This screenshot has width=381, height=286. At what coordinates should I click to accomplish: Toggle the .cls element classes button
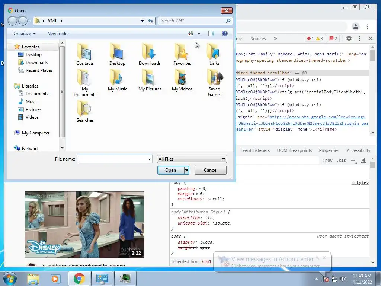click(x=341, y=160)
